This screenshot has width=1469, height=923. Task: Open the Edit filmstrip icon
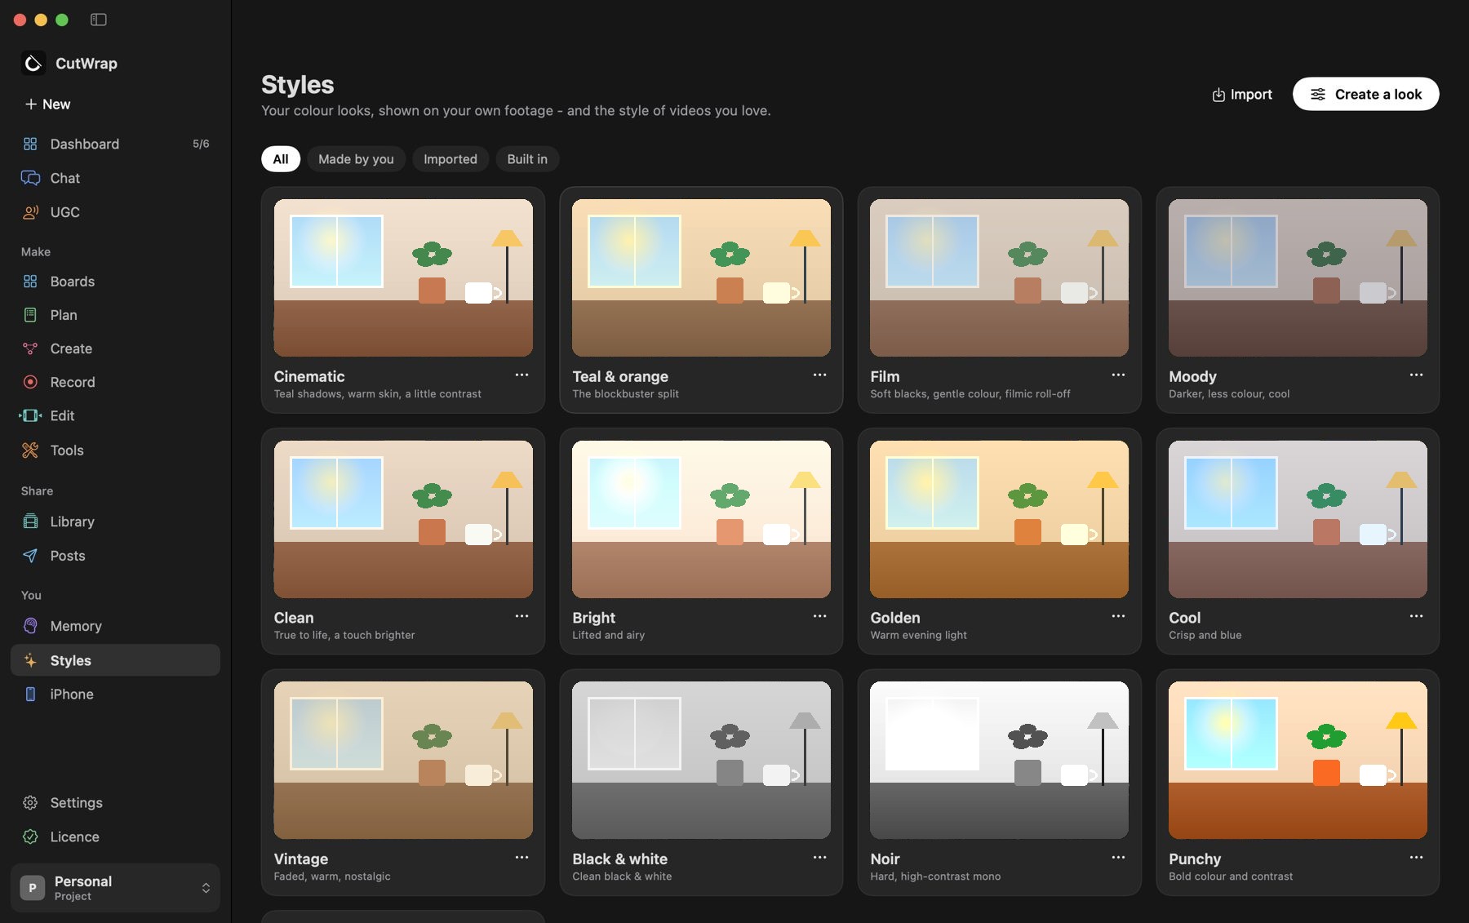coord(30,415)
